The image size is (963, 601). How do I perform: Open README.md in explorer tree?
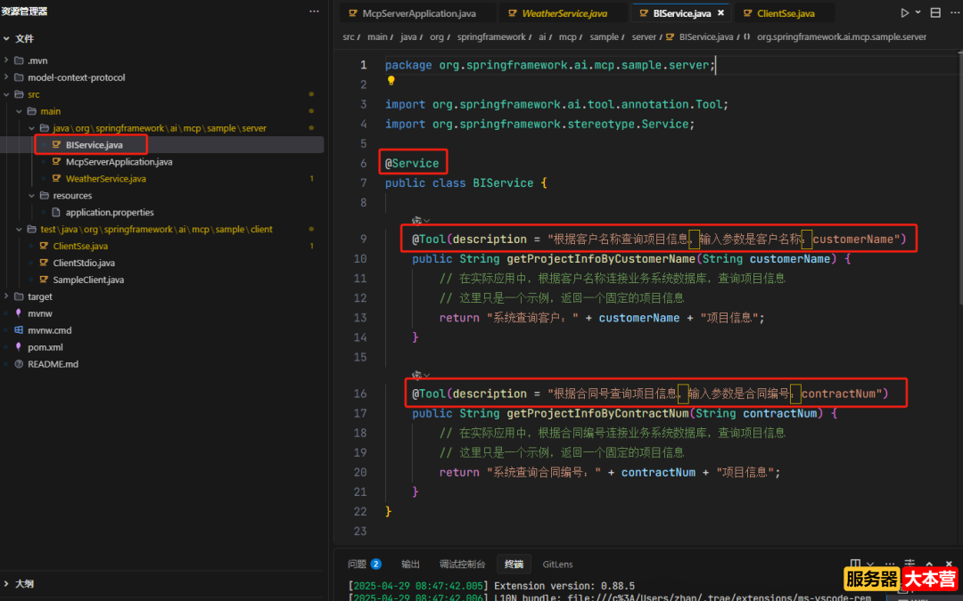point(53,363)
